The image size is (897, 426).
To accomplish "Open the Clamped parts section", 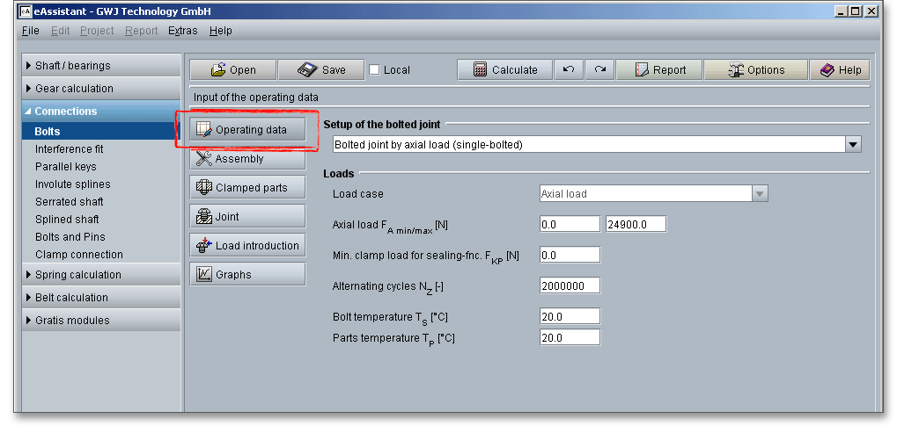I will (247, 188).
